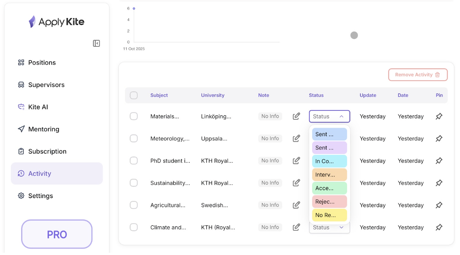Image resolution: width=460 pixels, height=255 pixels.
Task: Pin the Sustainability row
Action: [439, 183]
